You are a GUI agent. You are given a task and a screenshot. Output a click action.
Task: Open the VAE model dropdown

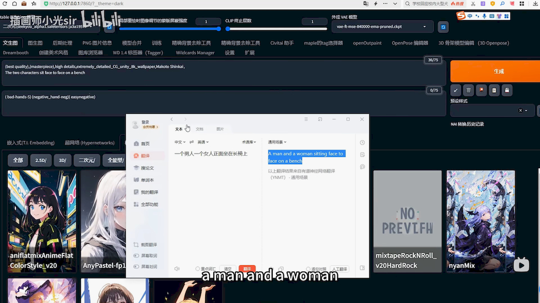[382, 26]
